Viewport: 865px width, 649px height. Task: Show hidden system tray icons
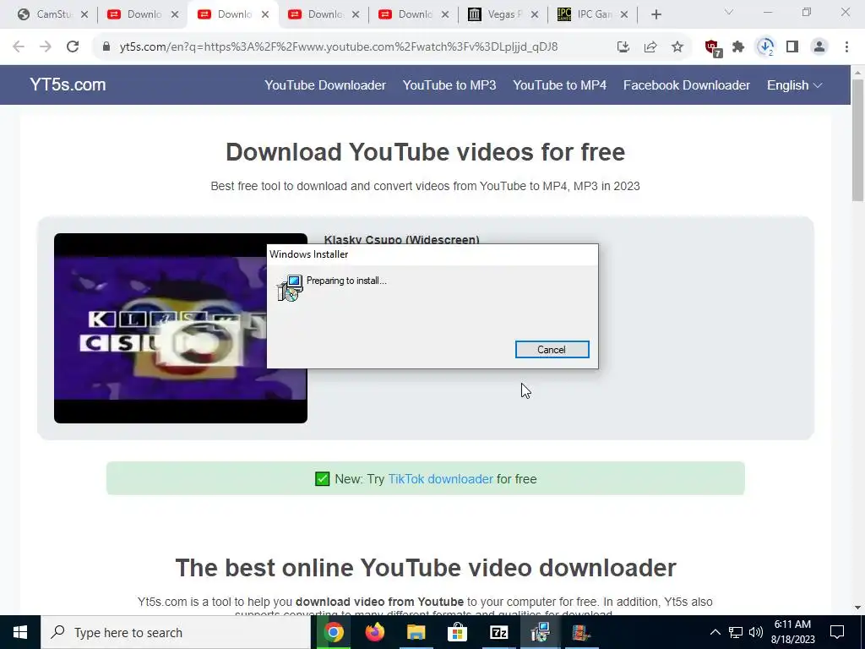[715, 632]
